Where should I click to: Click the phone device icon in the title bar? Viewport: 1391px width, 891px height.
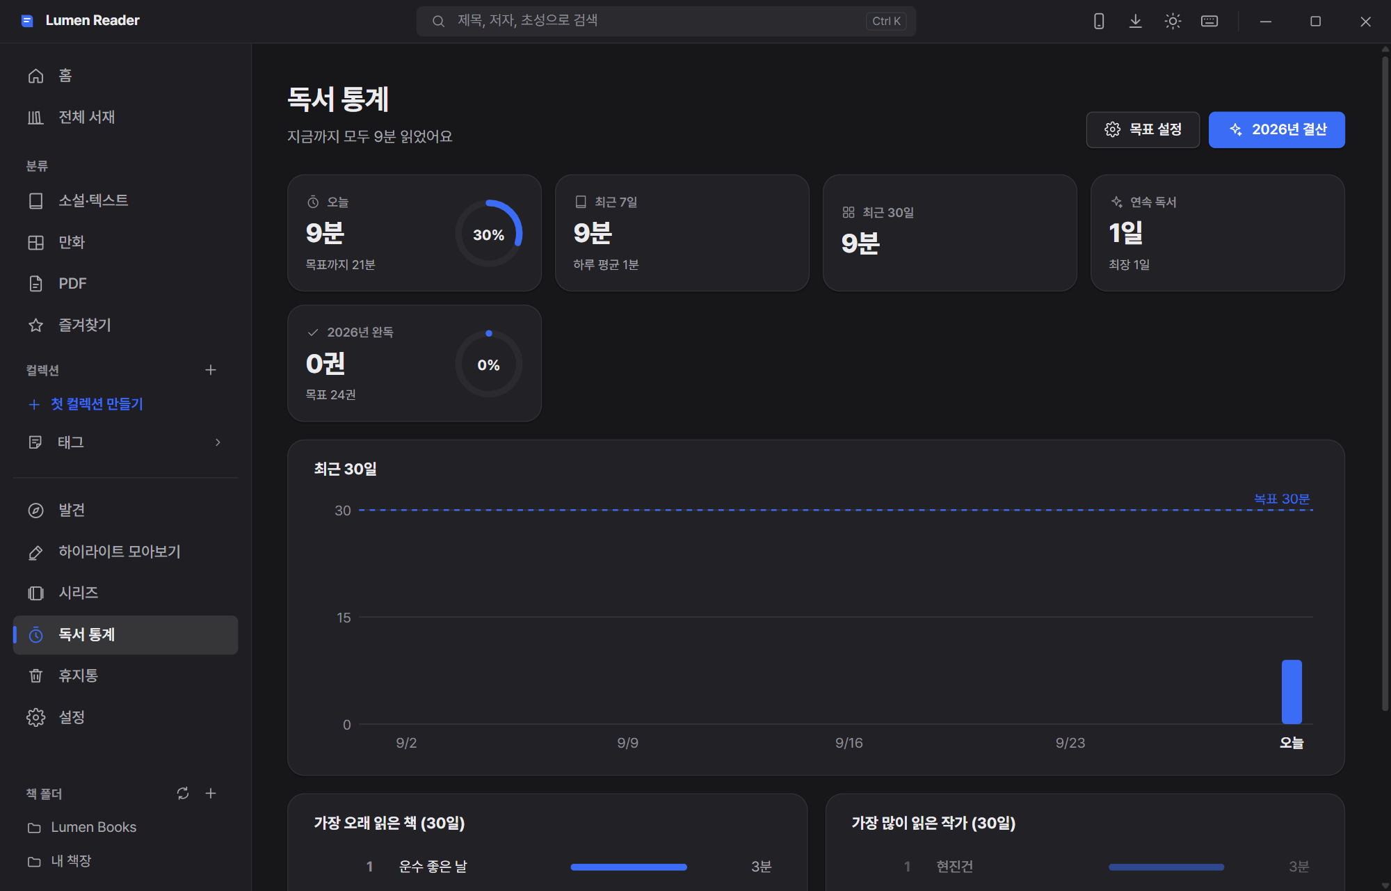tap(1099, 22)
